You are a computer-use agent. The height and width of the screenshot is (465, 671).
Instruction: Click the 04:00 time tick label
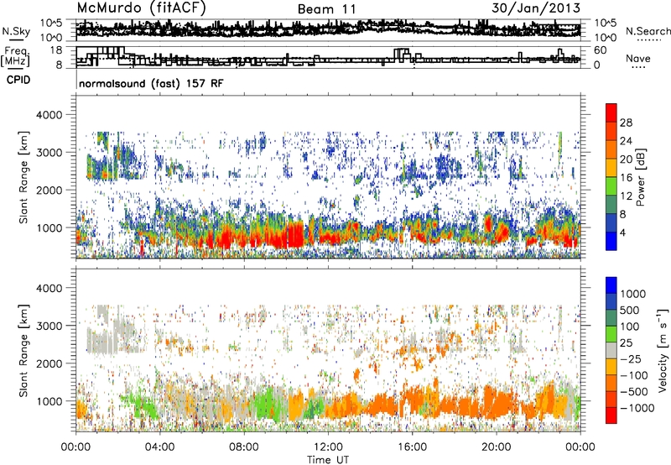click(159, 447)
